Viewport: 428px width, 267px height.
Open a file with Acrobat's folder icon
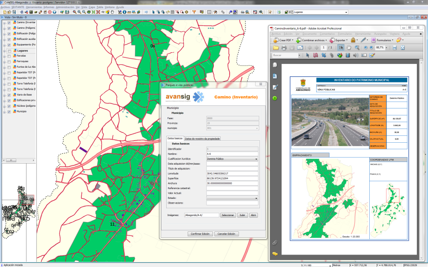[x=275, y=48]
